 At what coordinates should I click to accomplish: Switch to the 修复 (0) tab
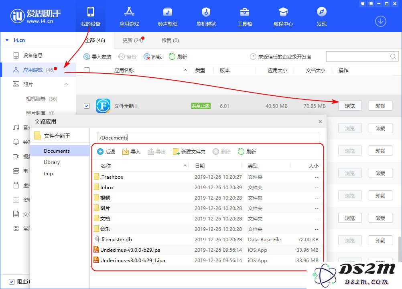coord(170,40)
